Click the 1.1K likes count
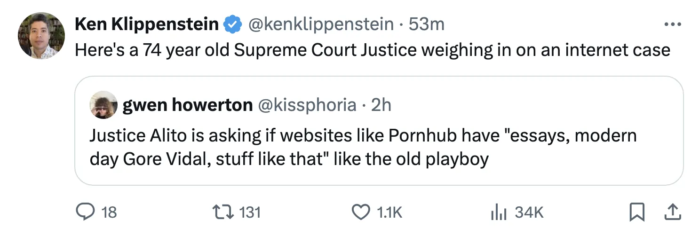The image size is (699, 236). (x=390, y=212)
